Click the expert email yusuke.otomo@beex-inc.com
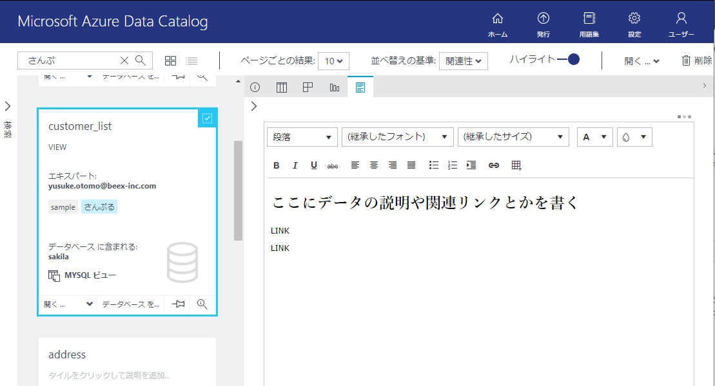Viewport: 715px width, 386px height. [102, 186]
